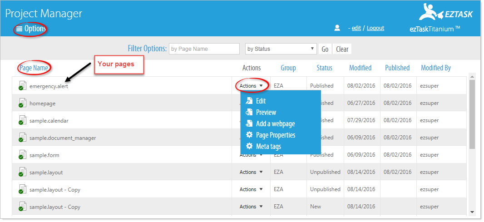
Task: Select Meta tags menu entry
Action: [x=268, y=146]
